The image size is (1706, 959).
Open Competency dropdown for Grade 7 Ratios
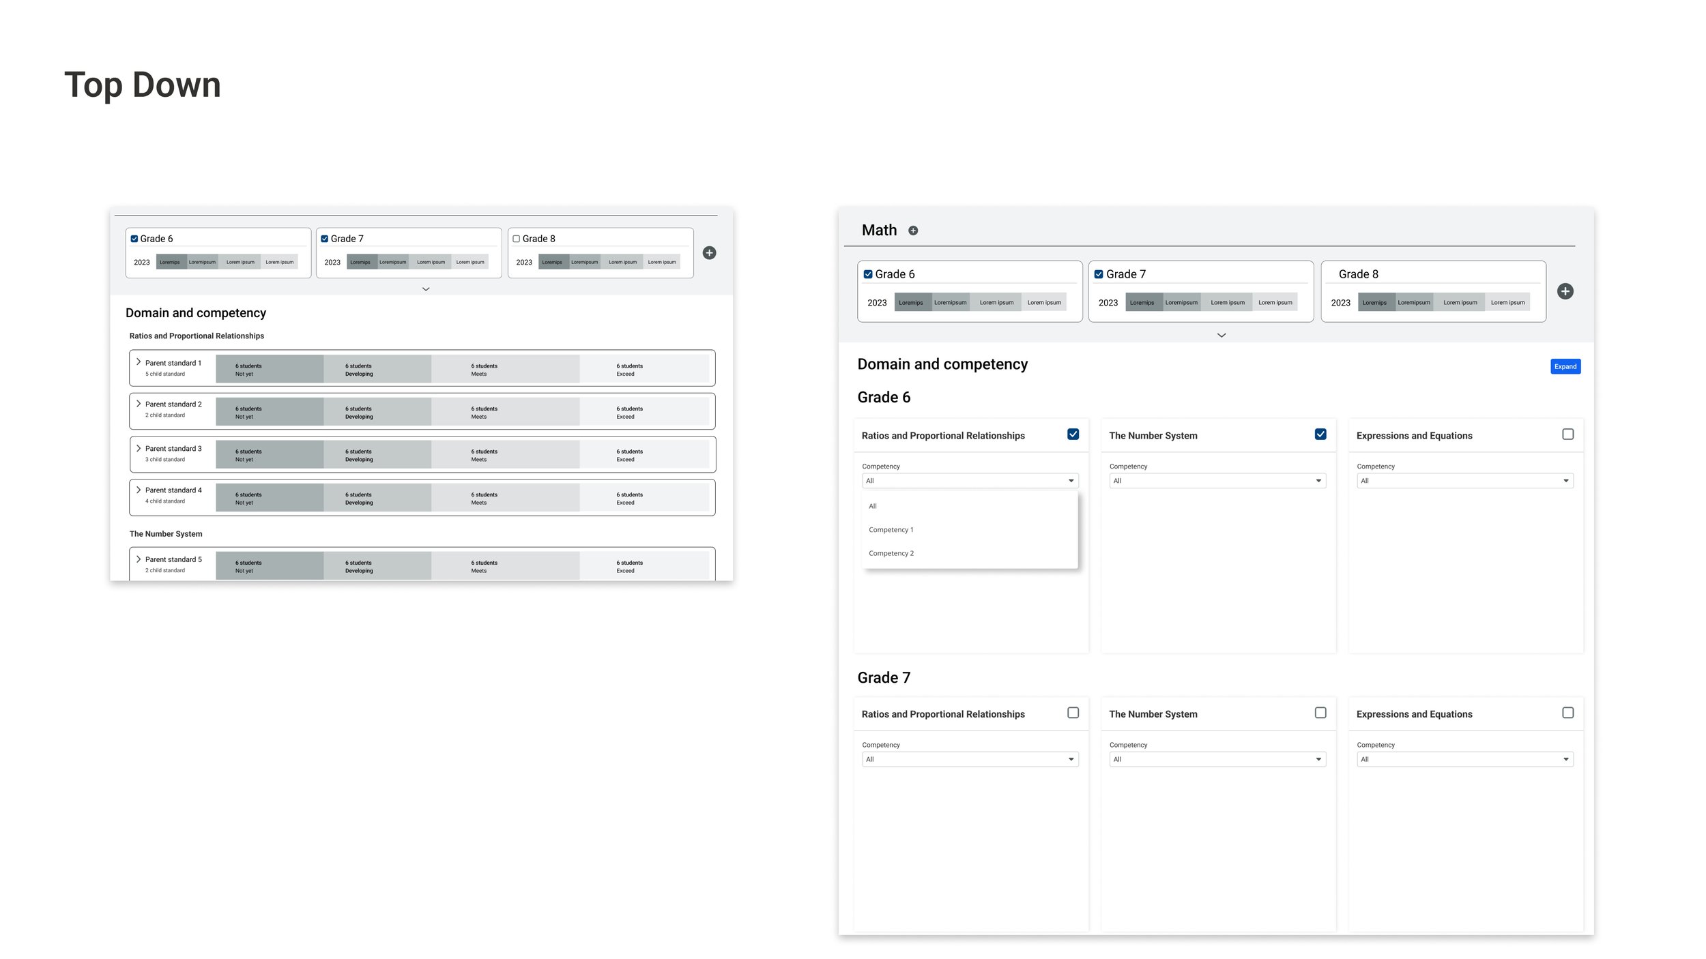(x=970, y=759)
